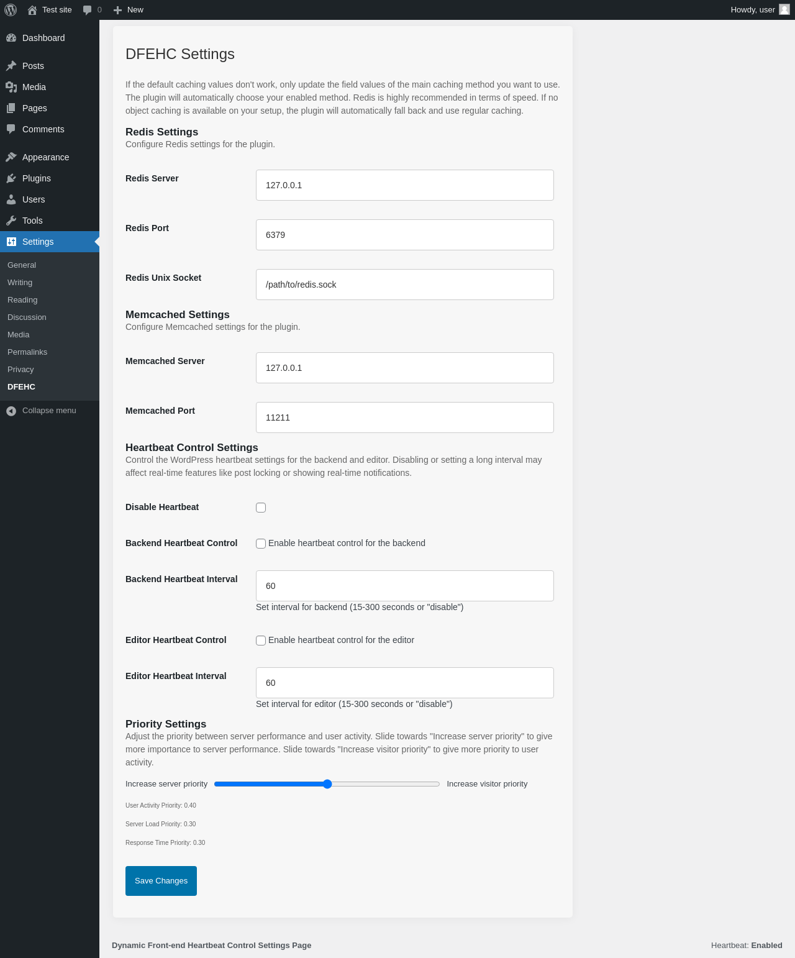
Task: Enable heartbeat control for the backend
Action: coord(261,544)
